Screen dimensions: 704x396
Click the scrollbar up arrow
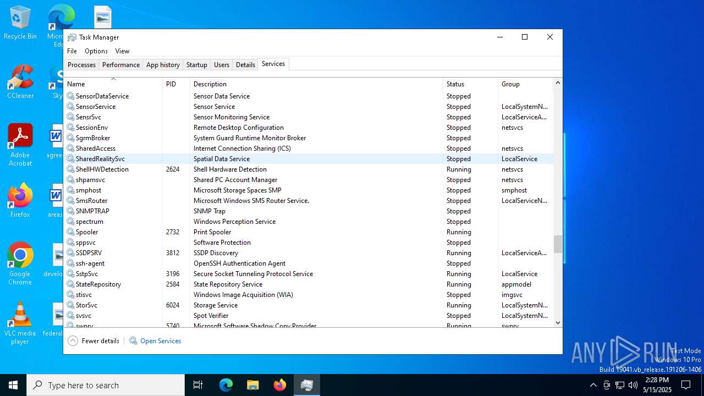pos(558,83)
